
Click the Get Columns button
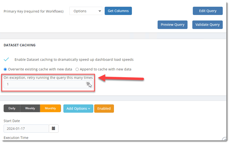click(x=118, y=11)
